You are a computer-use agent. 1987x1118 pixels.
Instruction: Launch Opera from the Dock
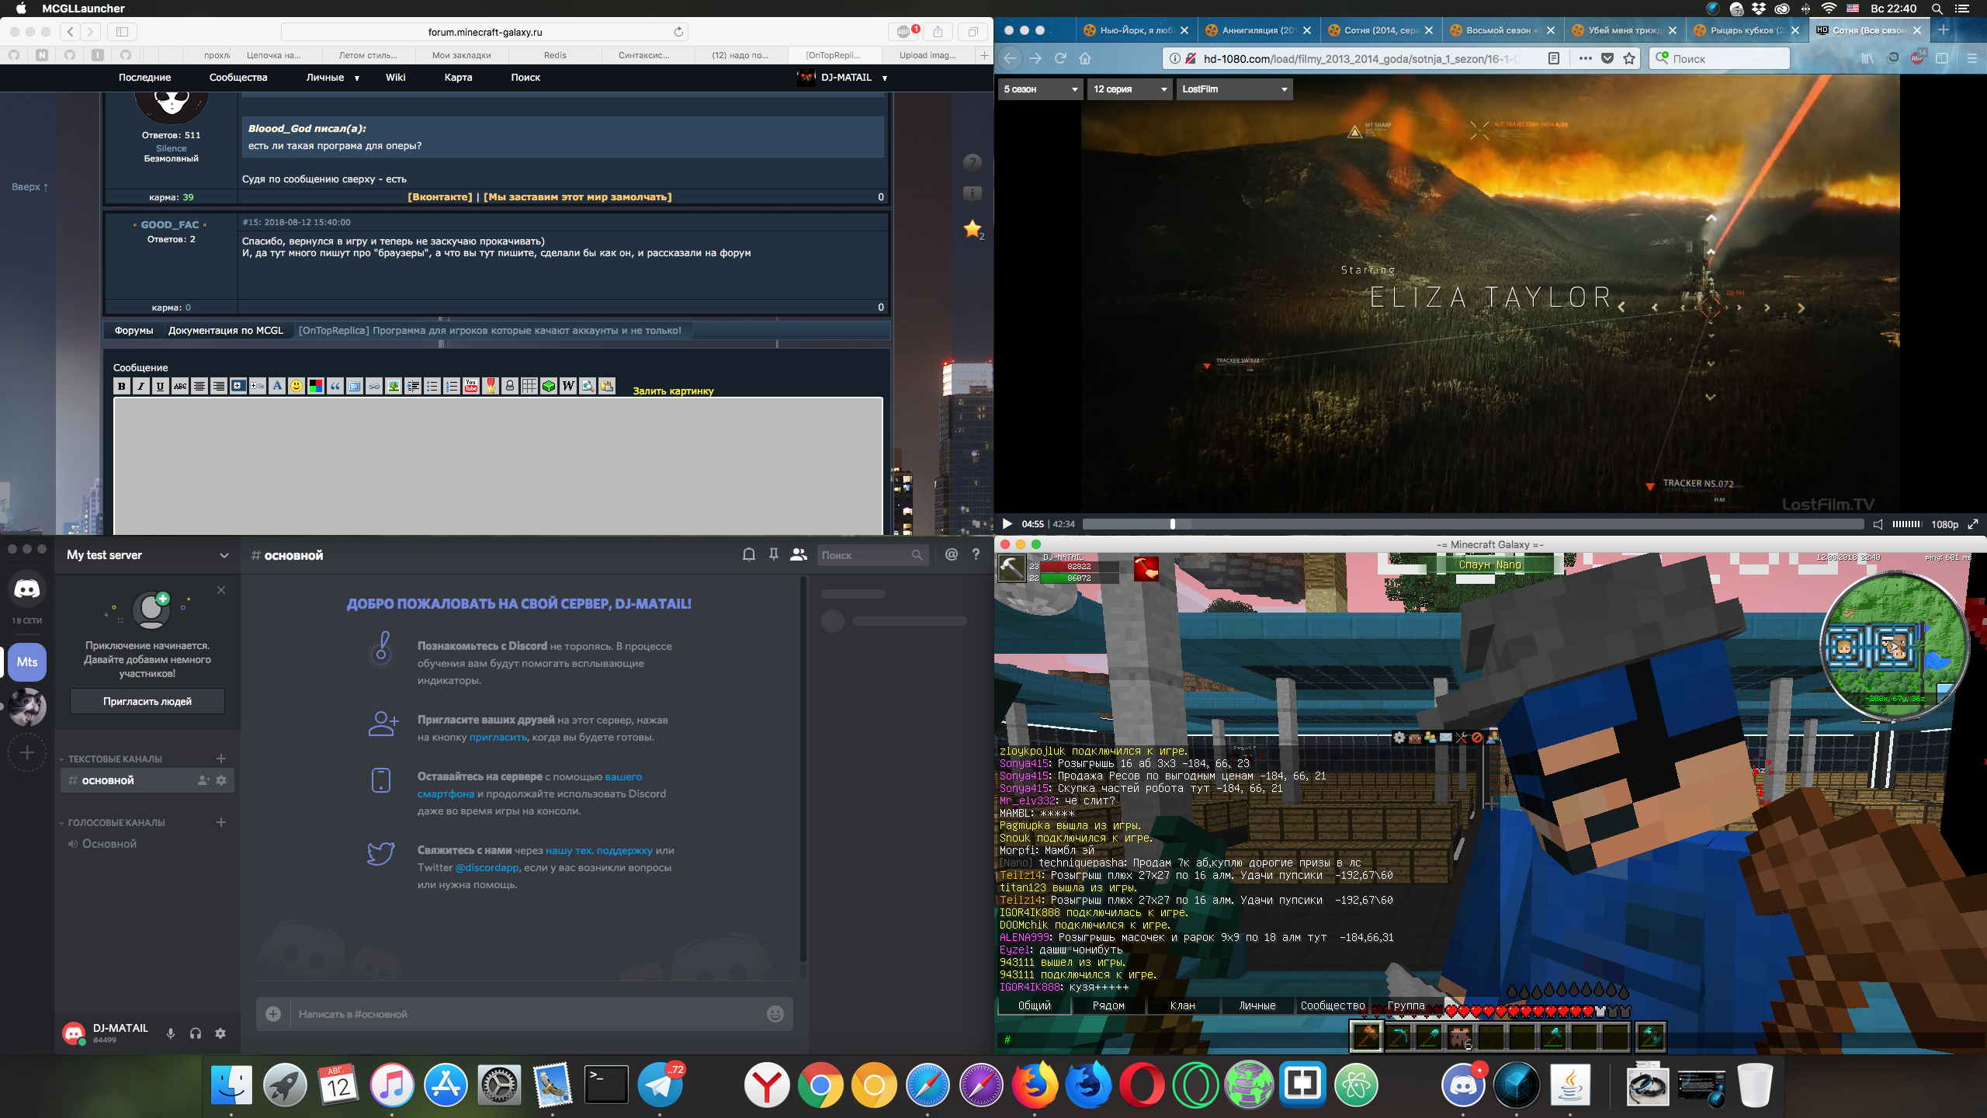pyautogui.click(x=1142, y=1085)
